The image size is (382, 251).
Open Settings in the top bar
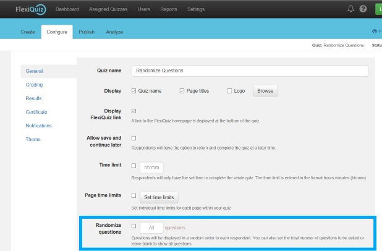click(196, 9)
